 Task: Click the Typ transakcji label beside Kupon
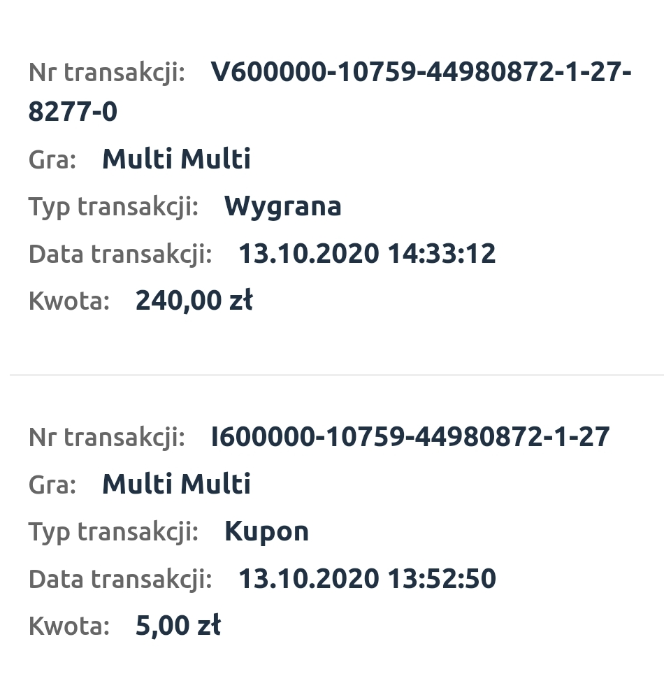pyautogui.click(x=113, y=532)
